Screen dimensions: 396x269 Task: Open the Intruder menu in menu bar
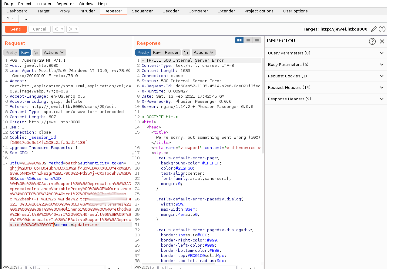[x=44, y=4]
